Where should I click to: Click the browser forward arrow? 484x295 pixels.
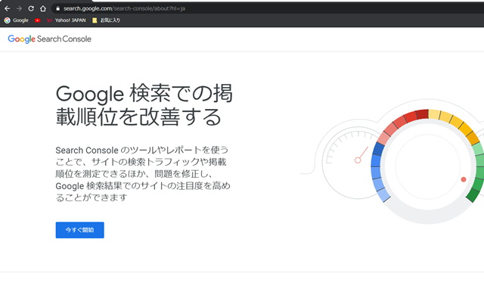(19, 8)
